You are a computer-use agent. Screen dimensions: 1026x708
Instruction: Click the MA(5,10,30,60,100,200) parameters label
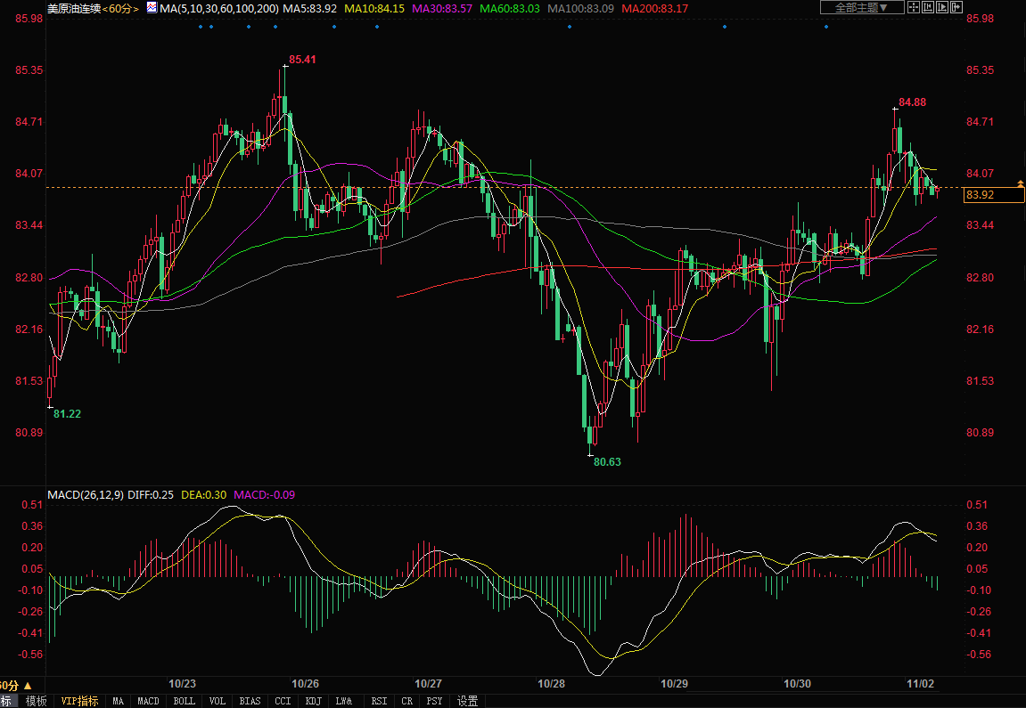(218, 8)
